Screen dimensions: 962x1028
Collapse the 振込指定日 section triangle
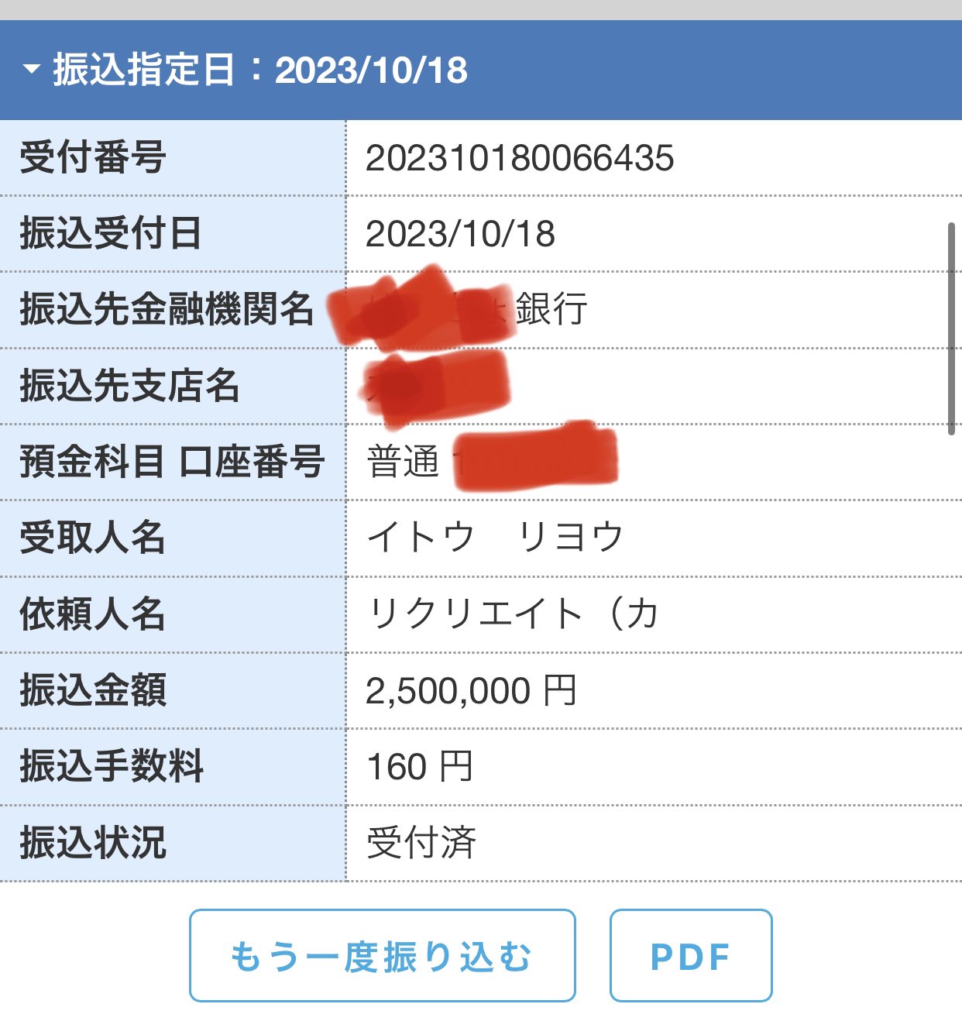tap(32, 70)
